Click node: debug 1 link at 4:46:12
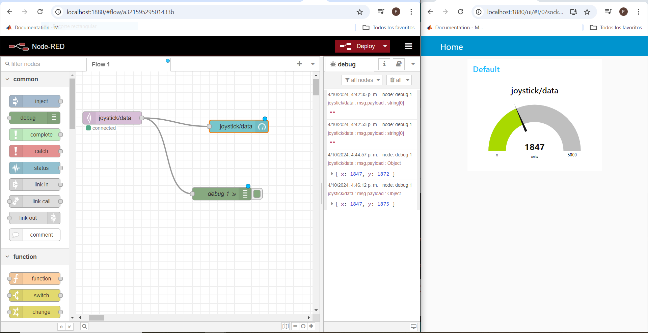648x333 pixels. tap(397, 185)
